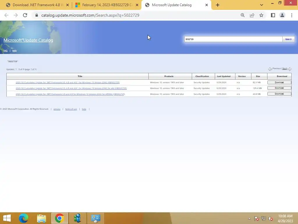Viewport: 298px width, 224px height.
Task: Toggle the browser side panel
Action: click(273, 15)
